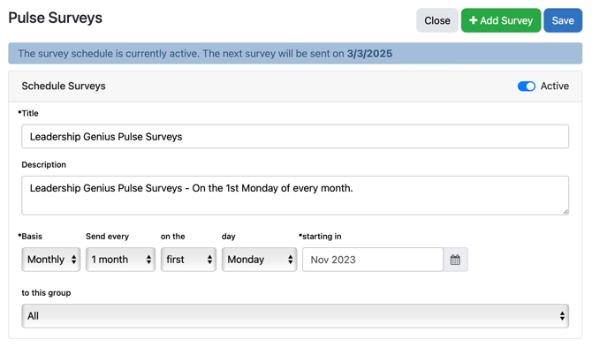Image resolution: width=592 pixels, height=347 pixels.
Task: Click the starting in Nov 2023 field
Action: [x=373, y=260]
